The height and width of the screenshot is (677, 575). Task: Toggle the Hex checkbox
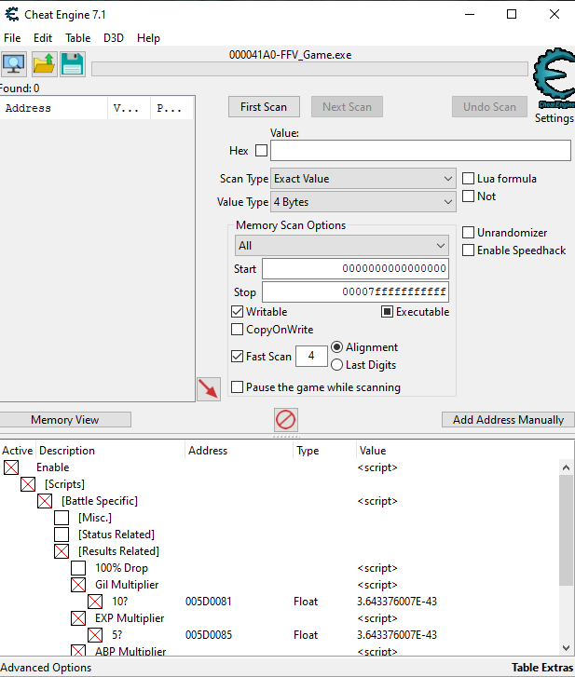[261, 151]
